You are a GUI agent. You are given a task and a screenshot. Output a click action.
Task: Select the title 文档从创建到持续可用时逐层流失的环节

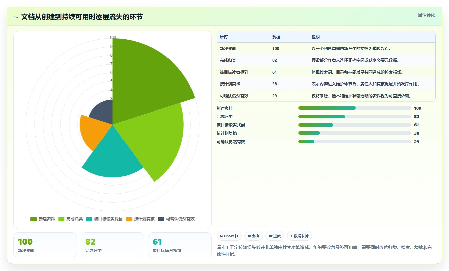(82, 17)
